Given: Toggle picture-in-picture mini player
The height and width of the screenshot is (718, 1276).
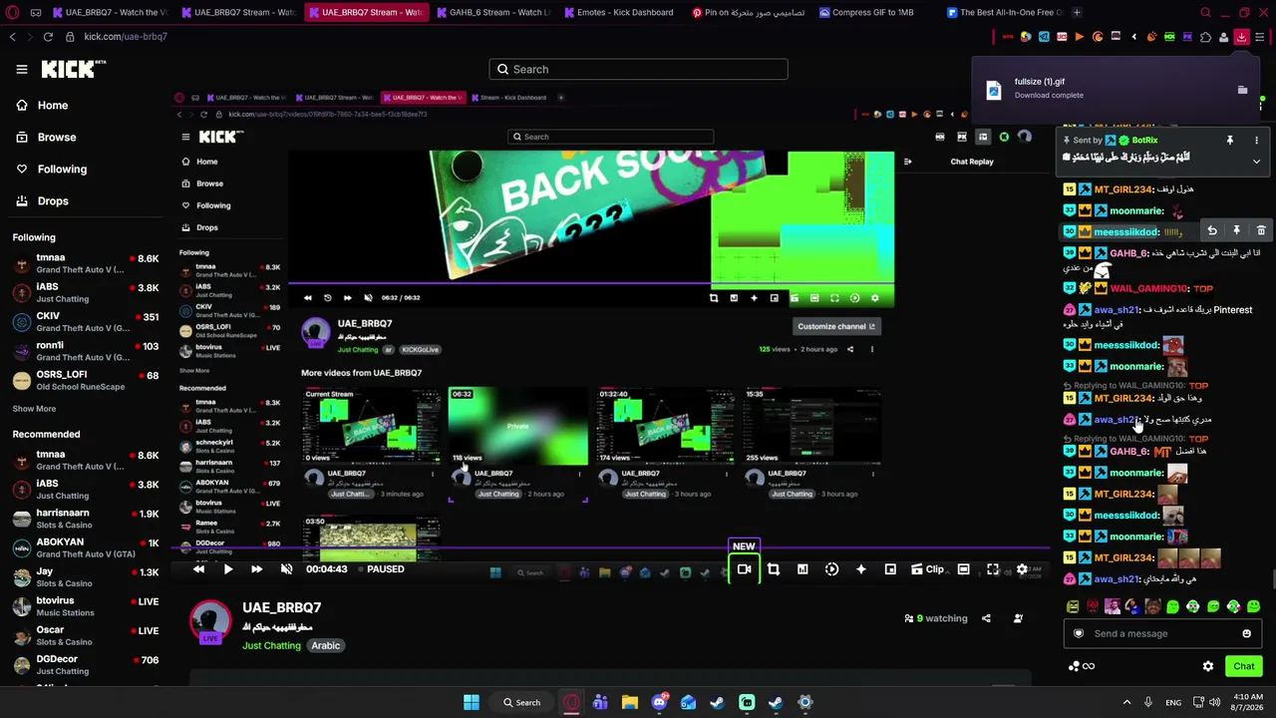Looking at the screenshot, I should (890, 569).
